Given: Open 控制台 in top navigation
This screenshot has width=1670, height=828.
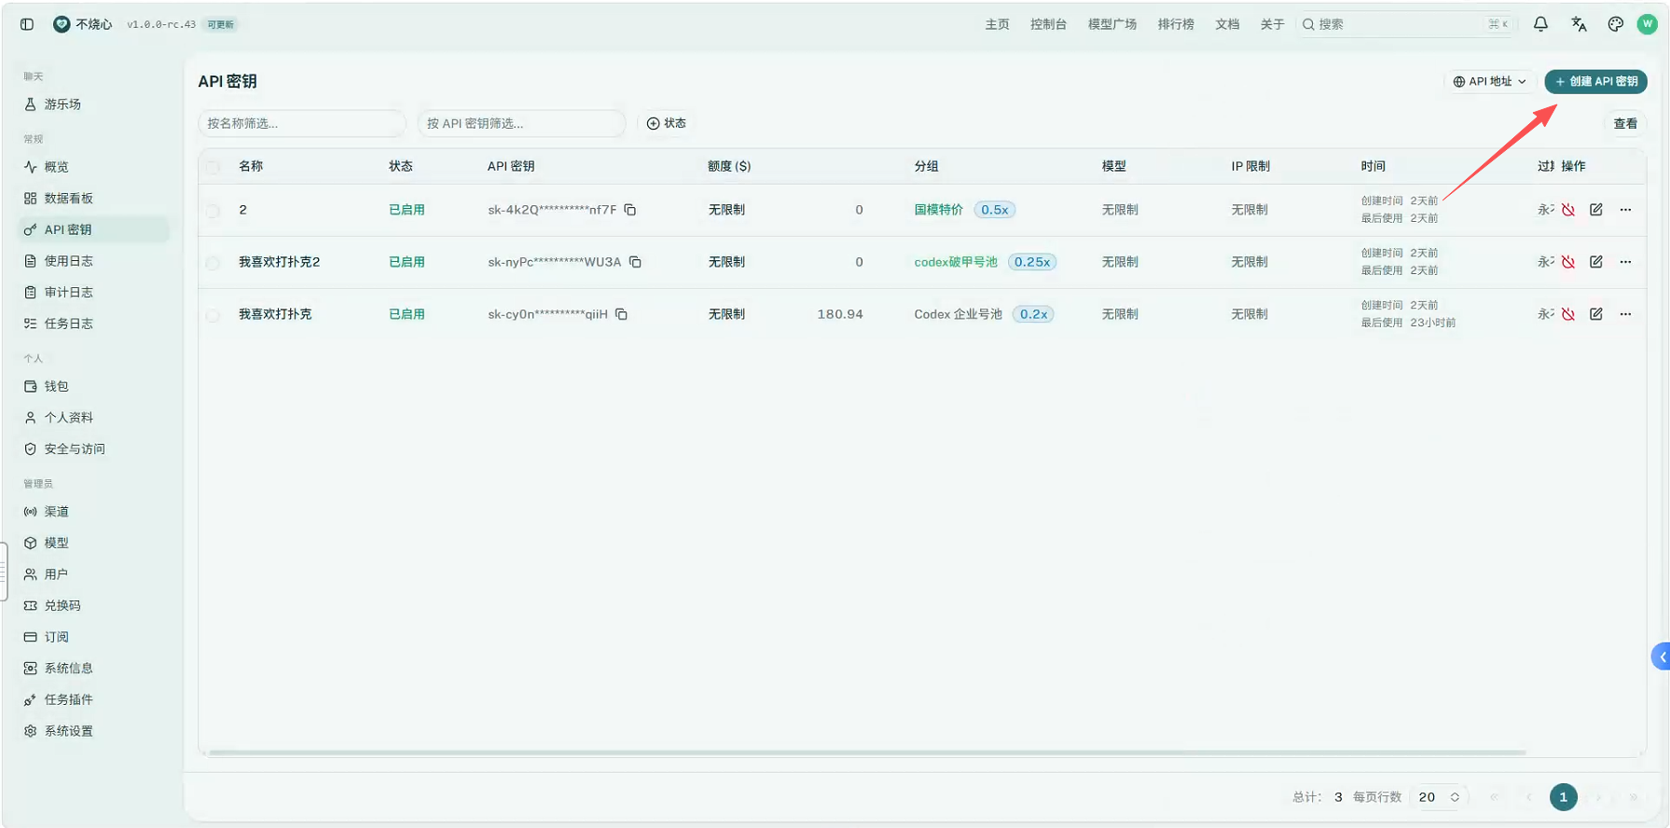Looking at the screenshot, I should click(x=1048, y=24).
